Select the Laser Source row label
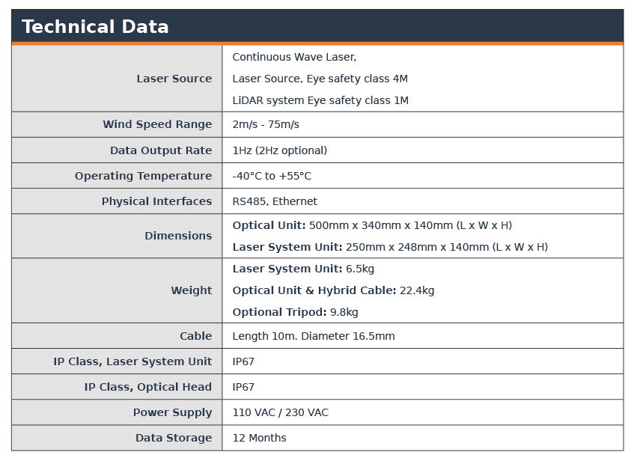The width and height of the screenshot is (634, 461). point(174,79)
